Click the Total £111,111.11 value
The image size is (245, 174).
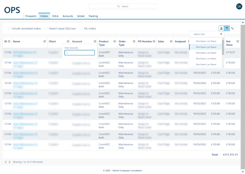(x=230, y=155)
